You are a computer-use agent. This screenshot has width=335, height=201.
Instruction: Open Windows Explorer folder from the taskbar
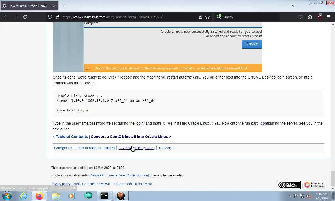(56, 196)
